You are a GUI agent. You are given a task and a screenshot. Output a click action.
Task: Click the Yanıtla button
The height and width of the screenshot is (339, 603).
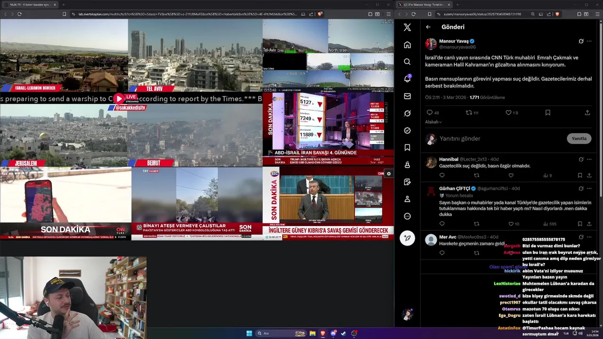click(579, 138)
